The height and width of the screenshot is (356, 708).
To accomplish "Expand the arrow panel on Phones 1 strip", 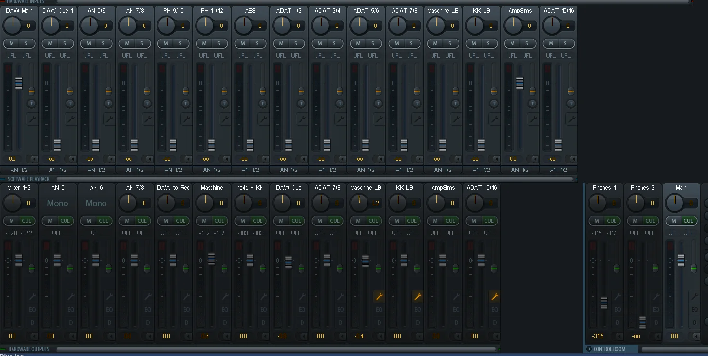I will (619, 336).
